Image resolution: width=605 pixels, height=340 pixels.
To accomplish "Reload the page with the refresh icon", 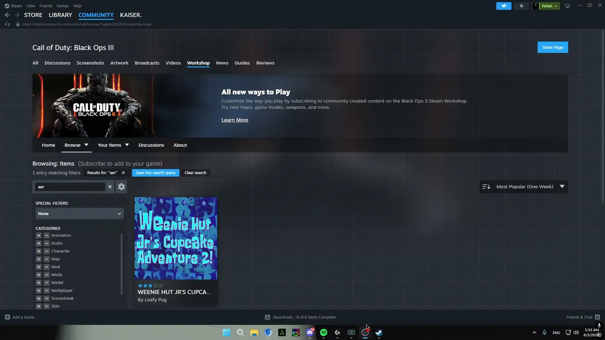I will tap(7, 24).
